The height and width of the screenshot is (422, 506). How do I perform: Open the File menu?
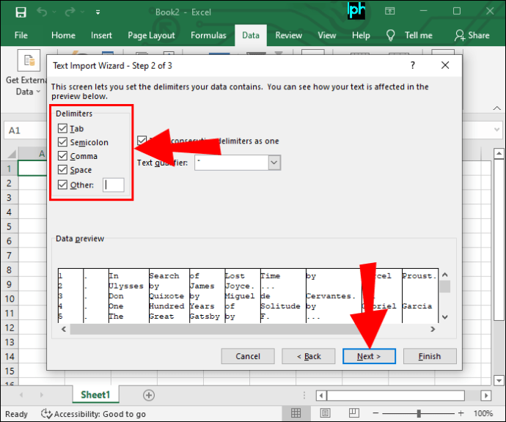pyautogui.click(x=21, y=35)
